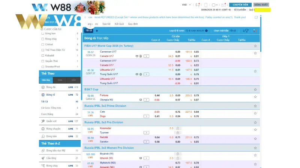Click the W88 logo

click(x=51, y=7)
